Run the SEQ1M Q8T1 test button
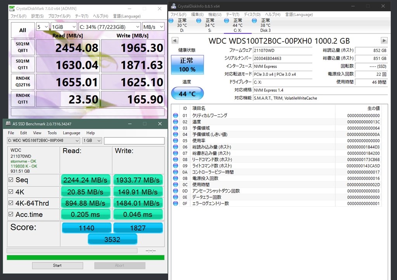Image resolution: width=397 pixels, height=280 pixels. tap(23, 47)
